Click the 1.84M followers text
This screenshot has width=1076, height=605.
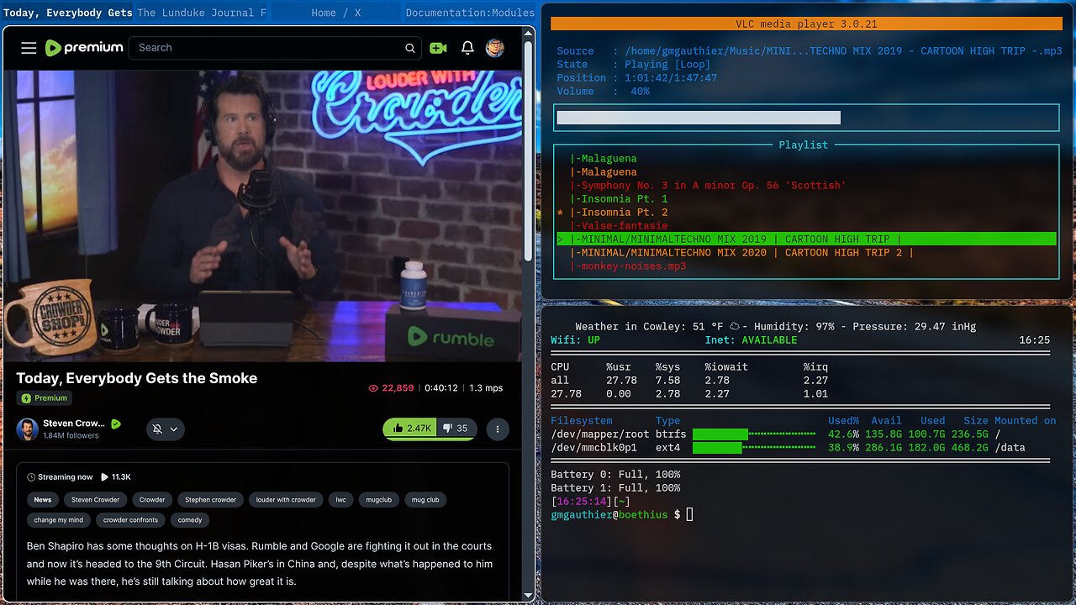pyautogui.click(x=71, y=435)
